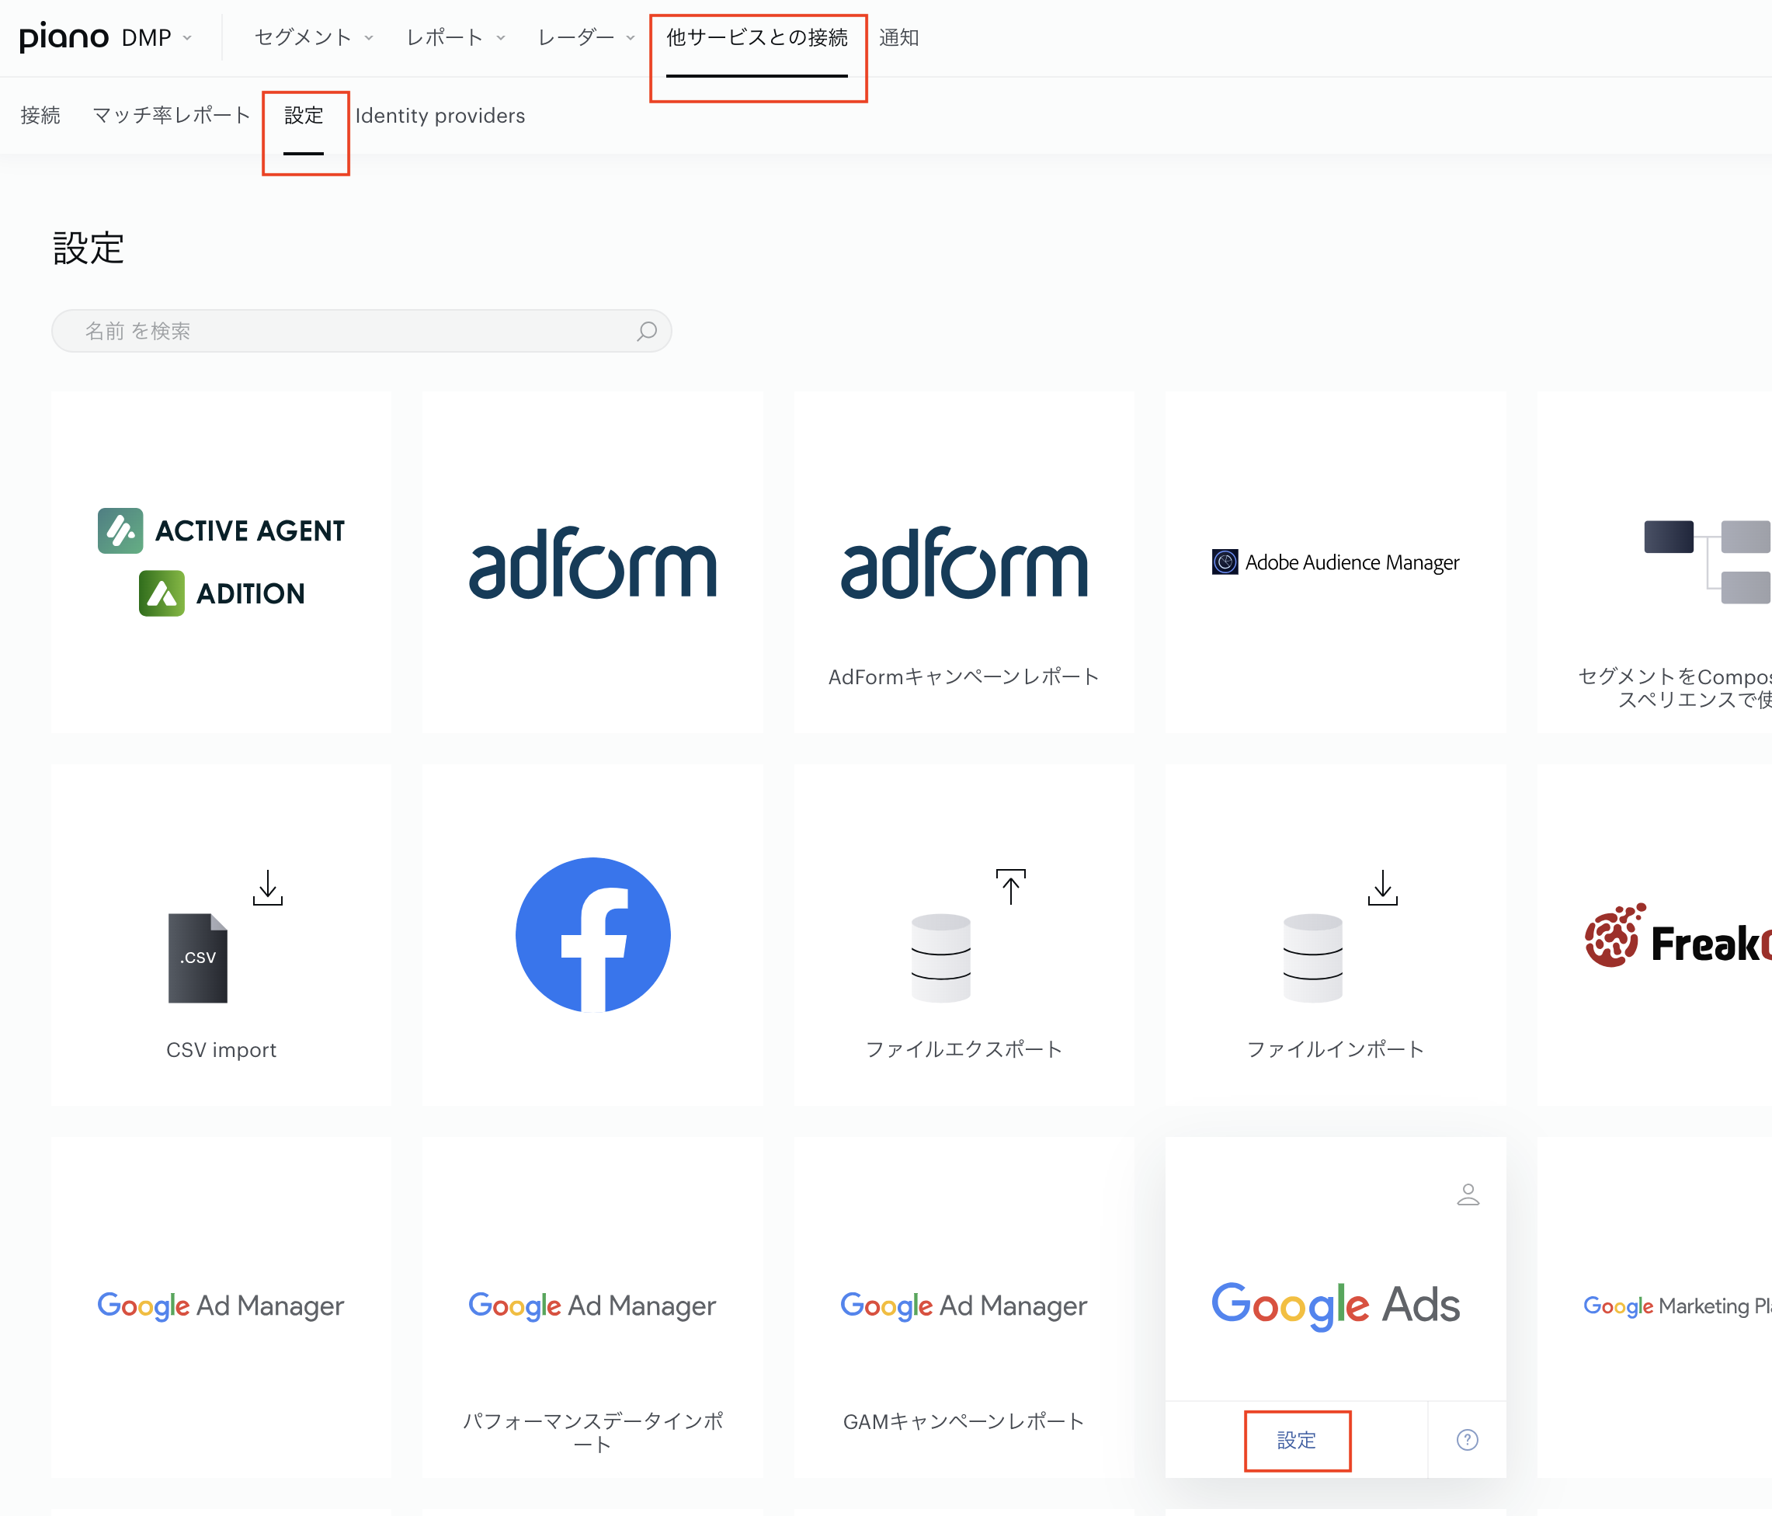Switch to the Identity providers tab
The width and height of the screenshot is (1772, 1516).
point(440,116)
